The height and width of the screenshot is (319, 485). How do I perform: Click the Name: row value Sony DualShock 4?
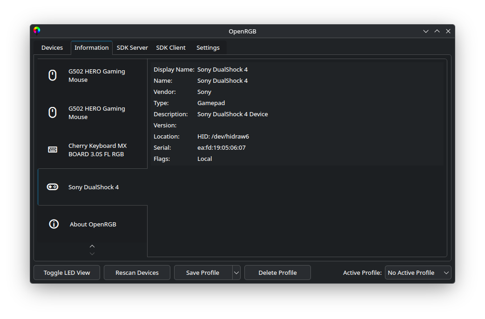222,80
